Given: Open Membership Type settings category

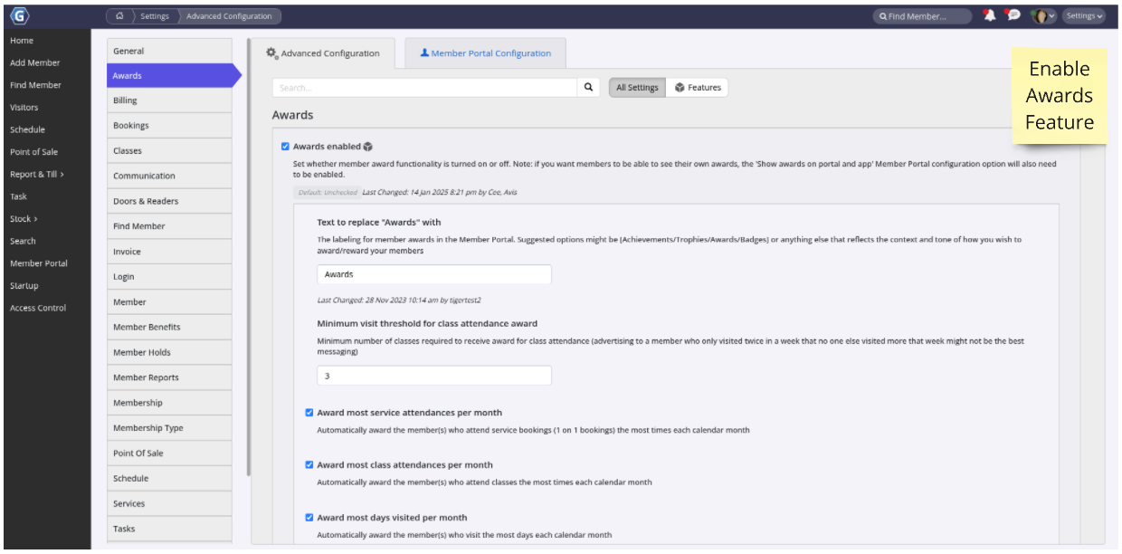Looking at the screenshot, I should coord(169,428).
